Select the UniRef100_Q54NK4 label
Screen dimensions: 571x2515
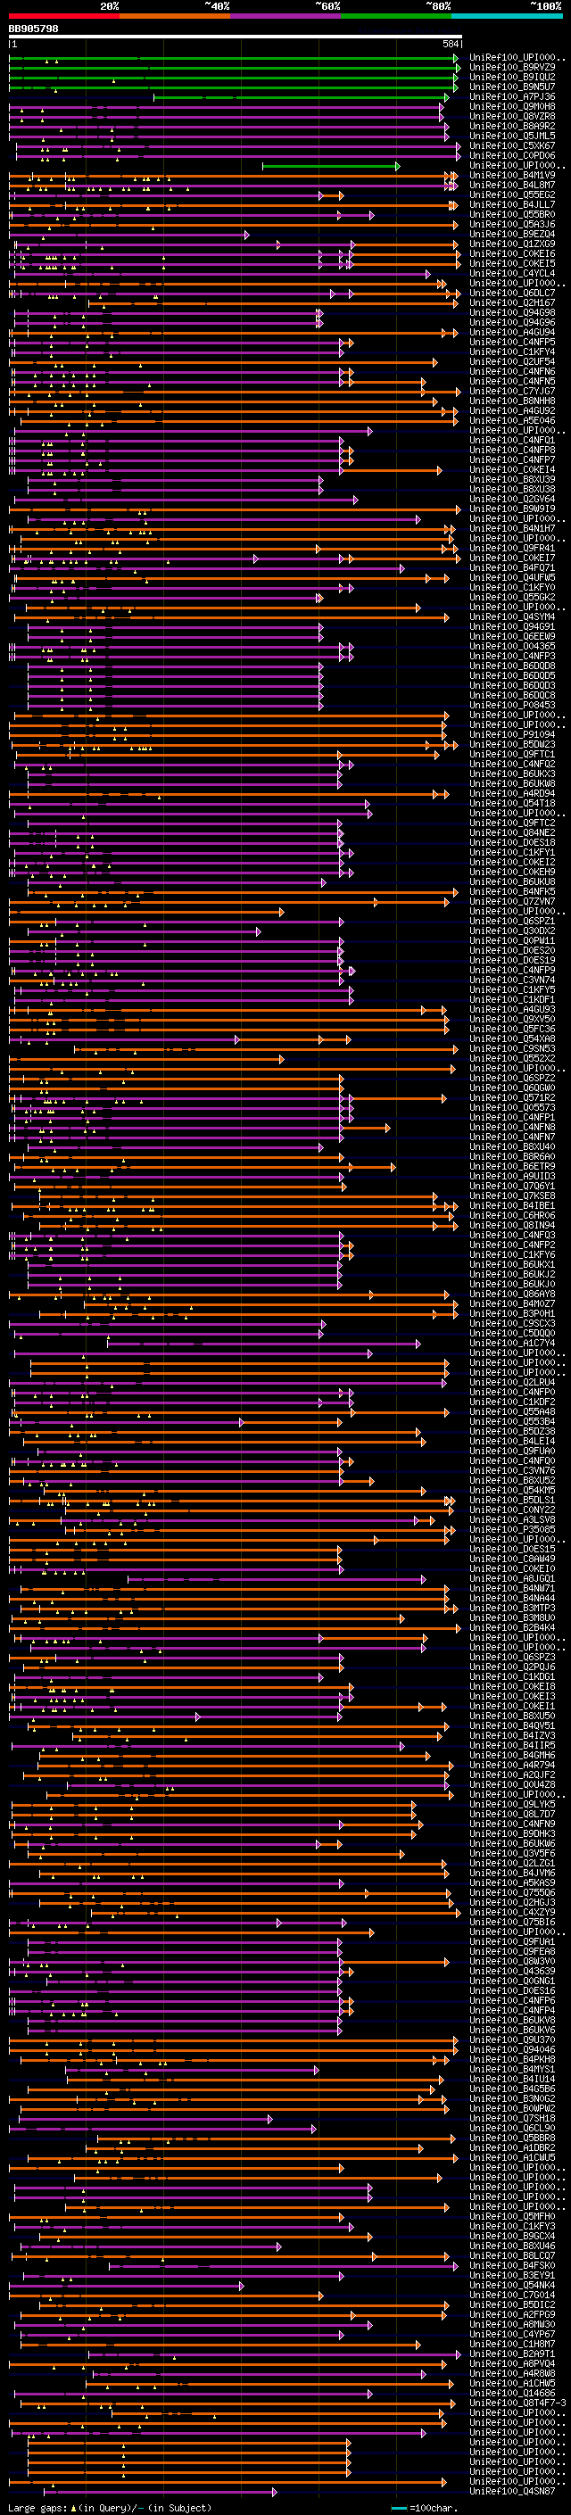click(x=512, y=2285)
